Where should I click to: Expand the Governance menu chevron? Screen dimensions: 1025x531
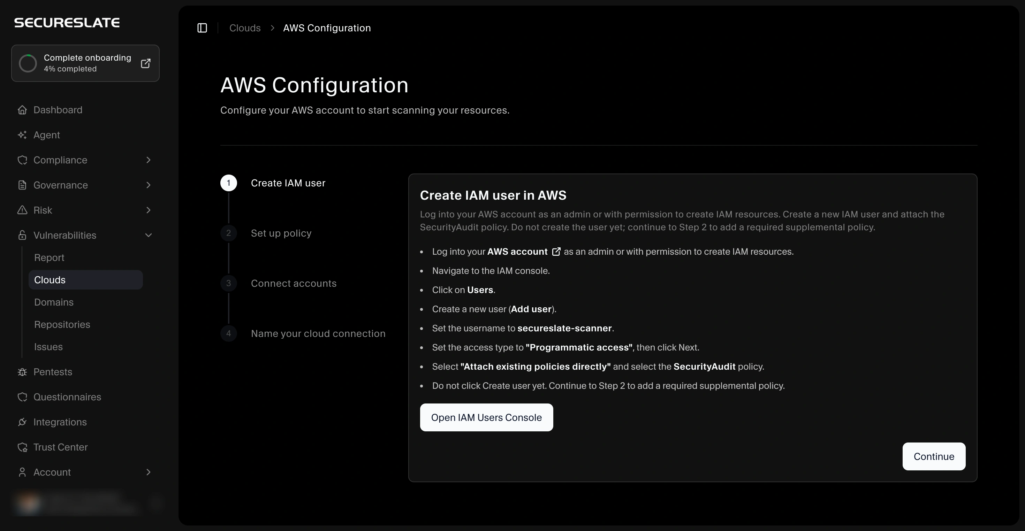[x=149, y=185]
